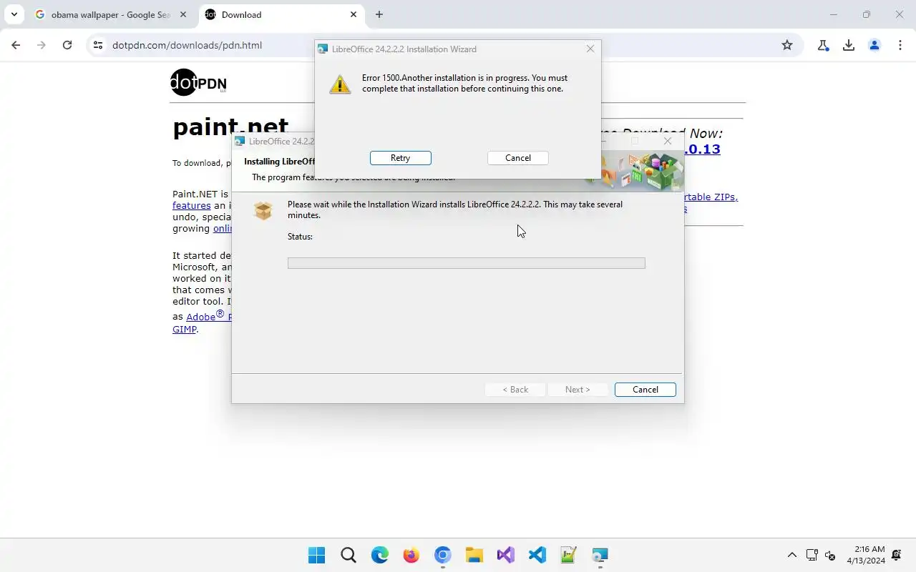This screenshot has height=572, width=916.
Task: Switch to Chrome on the taskbar
Action: click(x=442, y=555)
